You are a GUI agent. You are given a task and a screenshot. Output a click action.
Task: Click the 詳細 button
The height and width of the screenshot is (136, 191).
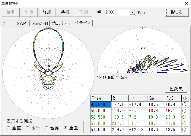click(x=47, y=12)
